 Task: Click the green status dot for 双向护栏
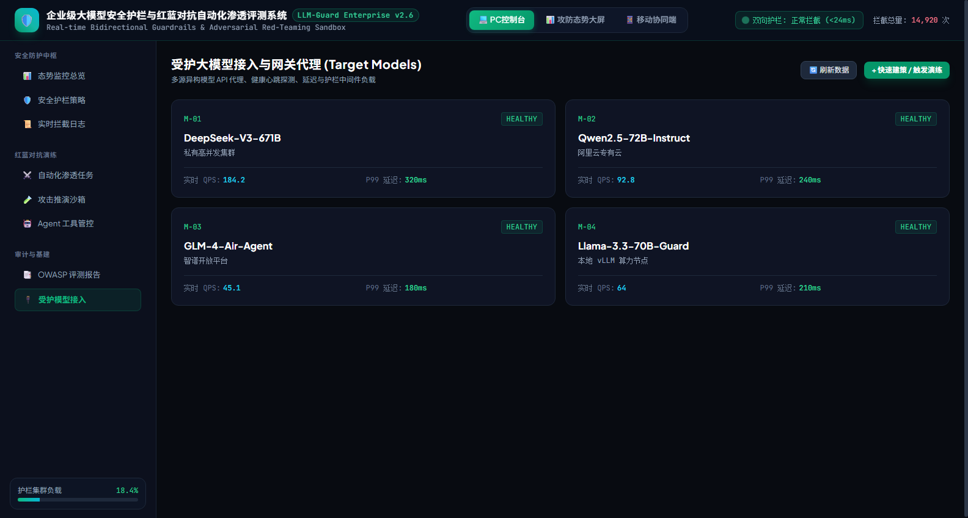tap(746, 20)
